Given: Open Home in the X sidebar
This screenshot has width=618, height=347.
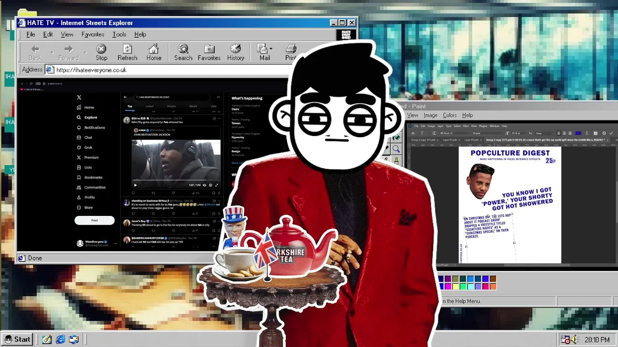Looking at the screenshot, I should 85,107.
